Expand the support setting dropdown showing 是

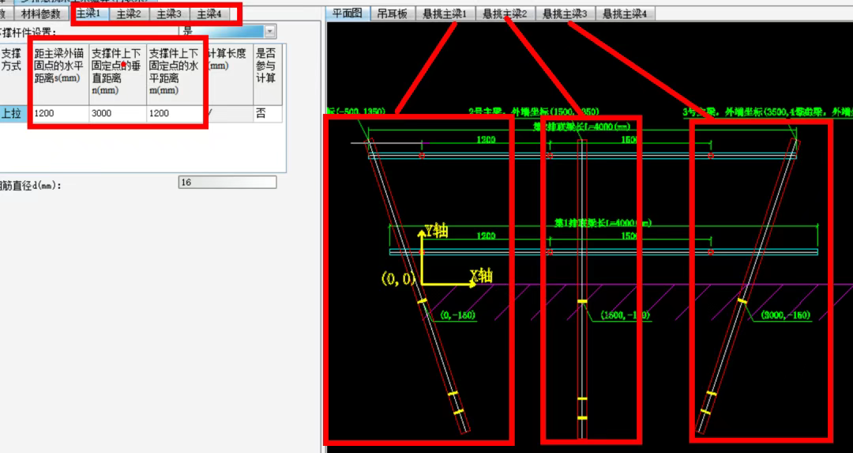(x=270, y=32)
